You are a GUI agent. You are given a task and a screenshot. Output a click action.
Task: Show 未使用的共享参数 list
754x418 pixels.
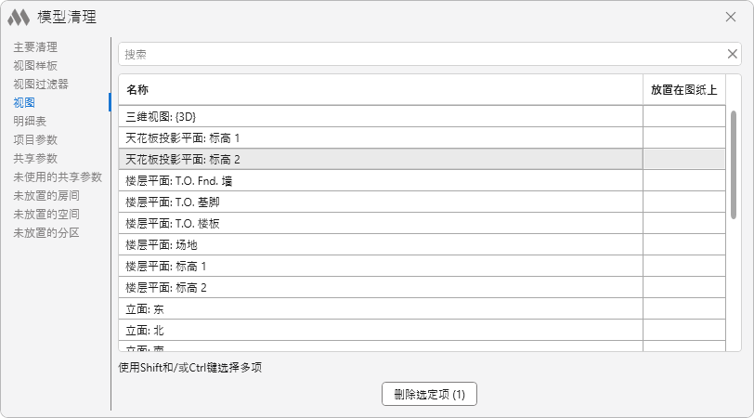pos(58,176)
